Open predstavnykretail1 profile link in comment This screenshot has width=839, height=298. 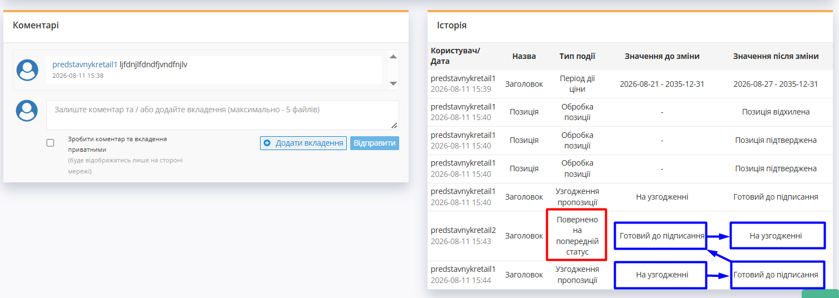click(85, 64)
